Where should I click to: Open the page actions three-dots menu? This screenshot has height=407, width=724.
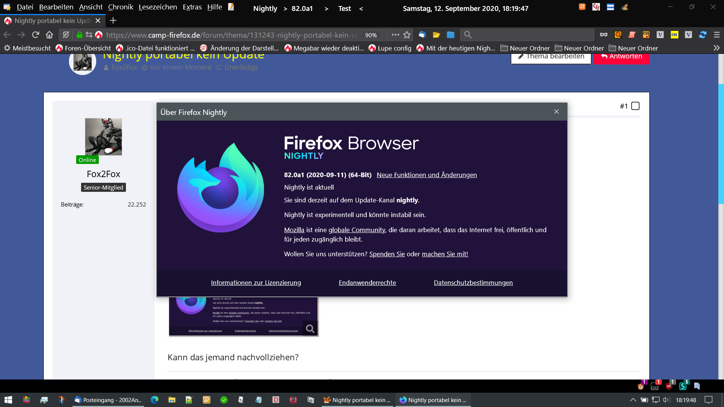click(x=395, y=35)
